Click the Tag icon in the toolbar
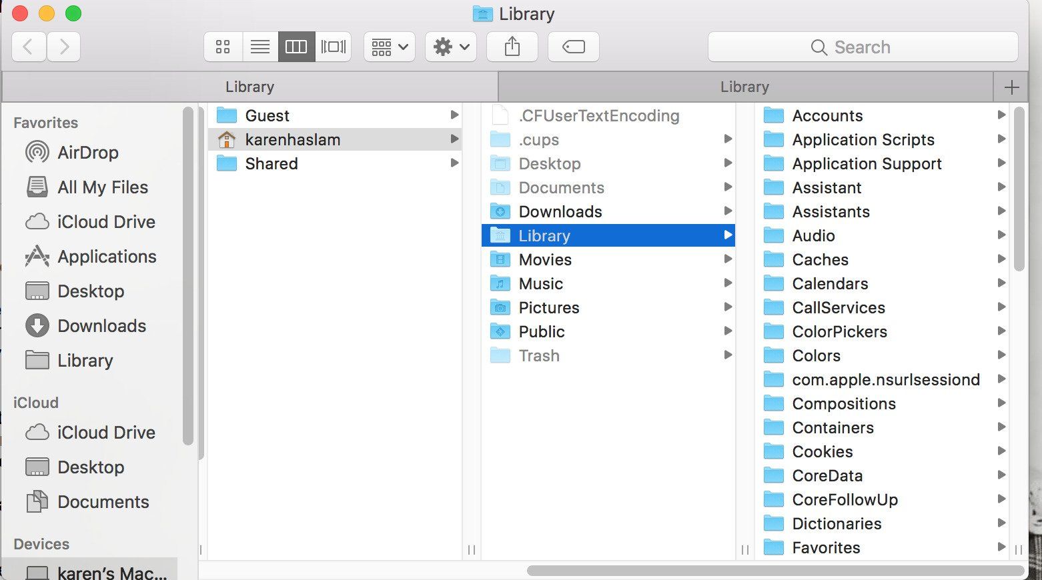Viewport: 1042px width, 580px height. coord(572,47)
